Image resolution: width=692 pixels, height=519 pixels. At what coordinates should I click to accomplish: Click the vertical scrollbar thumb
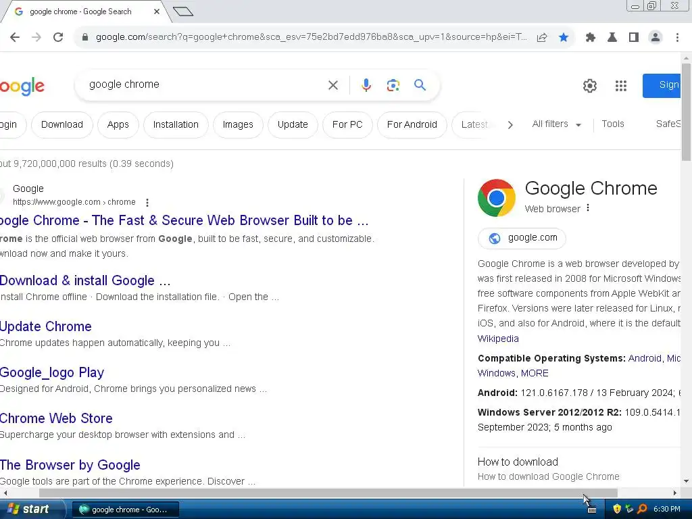(686, 112)
